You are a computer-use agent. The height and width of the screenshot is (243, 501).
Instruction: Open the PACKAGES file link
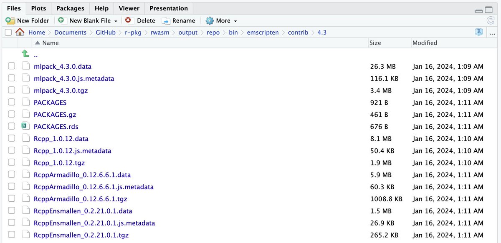(x=50, y=103)
